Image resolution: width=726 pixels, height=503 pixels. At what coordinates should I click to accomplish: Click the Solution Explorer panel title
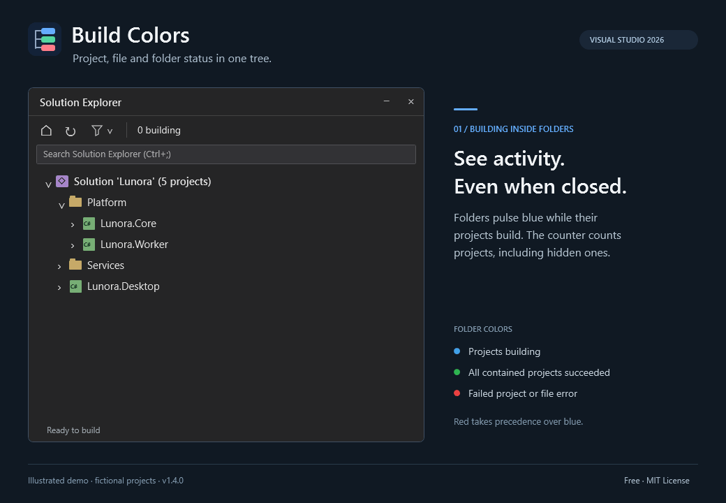tap(80, 103)
